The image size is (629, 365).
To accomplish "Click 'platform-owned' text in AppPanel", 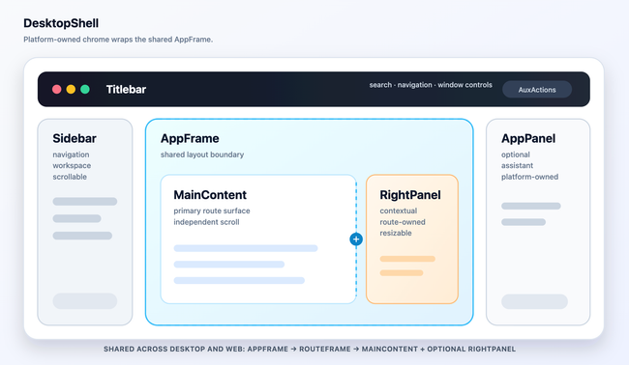I will point(529,177).
